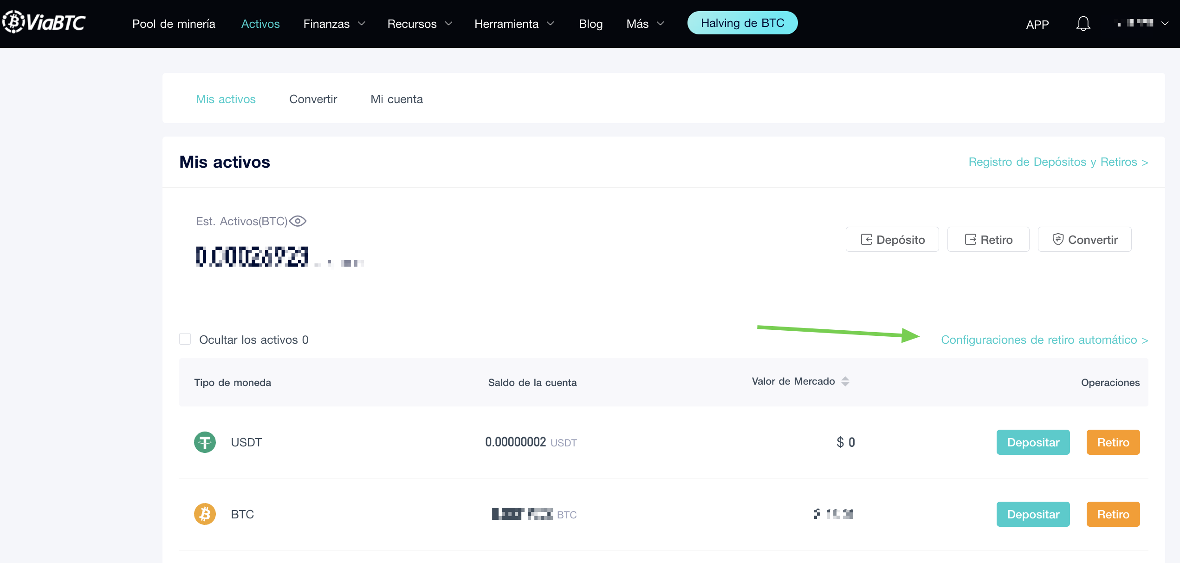Screen dimensions: 1180x563
Task: Click the Saldo de la cuenta header
Action: tap(532, 382)
